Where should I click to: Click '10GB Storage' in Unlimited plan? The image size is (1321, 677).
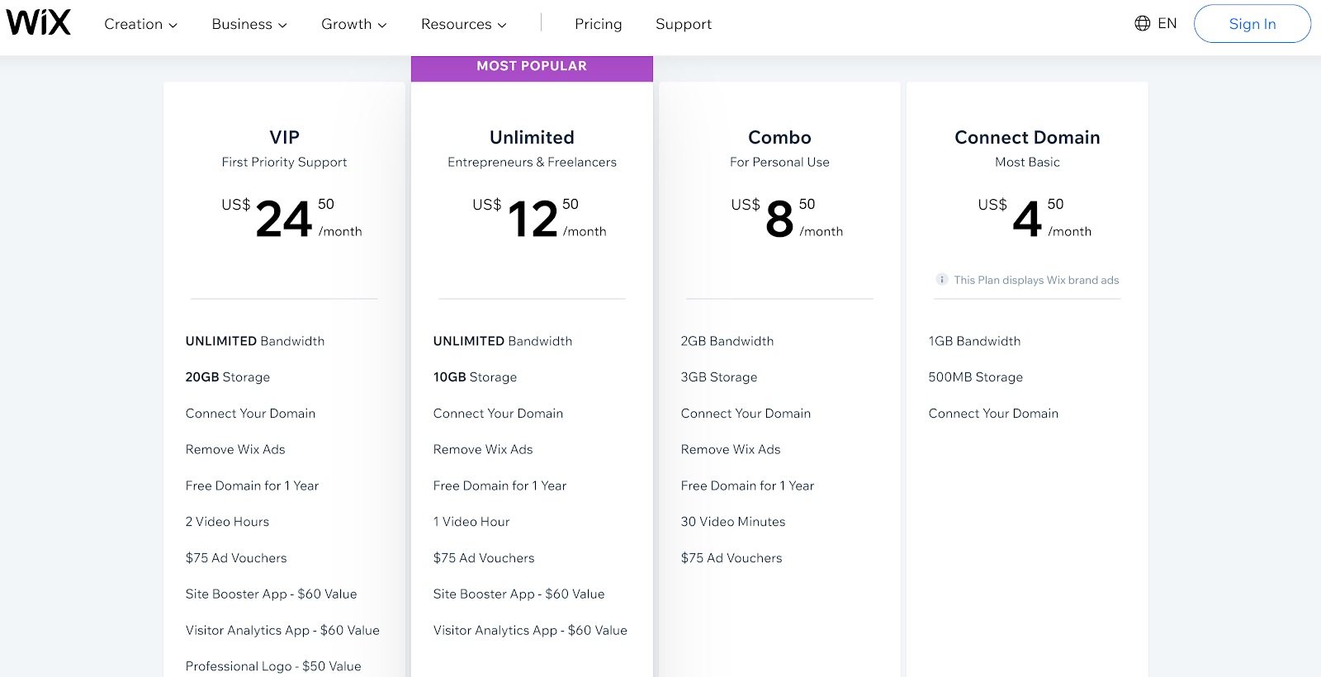pos(475,377)
